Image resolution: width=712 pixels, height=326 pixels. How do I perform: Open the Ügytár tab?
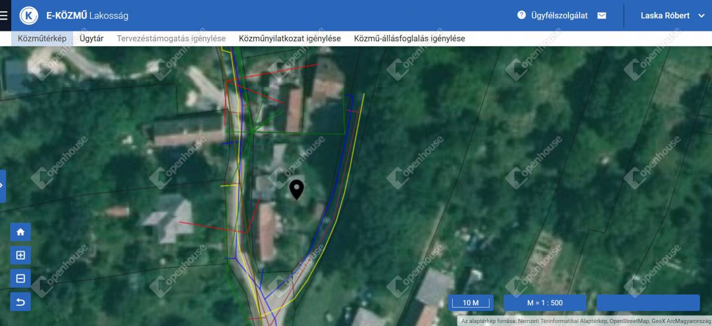pyautogui.click(x=91, y=39)
